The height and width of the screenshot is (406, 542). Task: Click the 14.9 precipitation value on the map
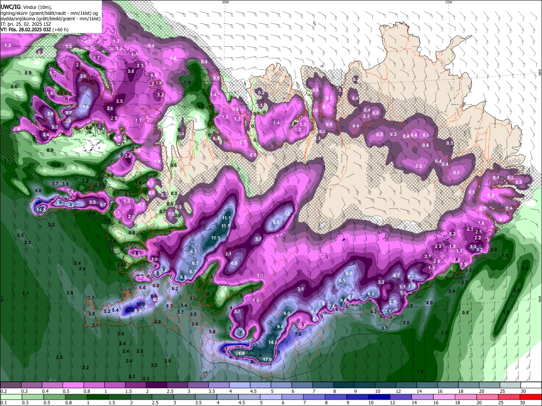click(273, 343)
